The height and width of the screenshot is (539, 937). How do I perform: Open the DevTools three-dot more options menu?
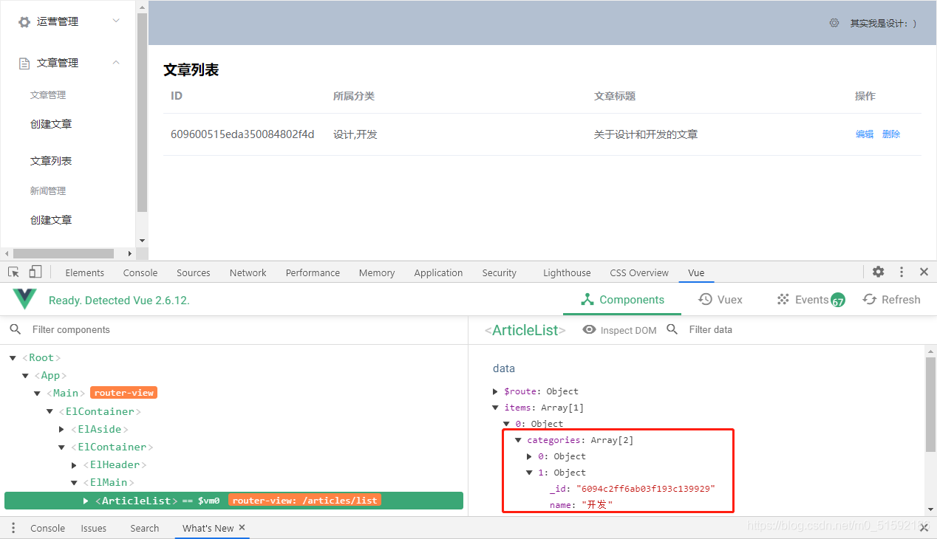(x=902, y=272)
